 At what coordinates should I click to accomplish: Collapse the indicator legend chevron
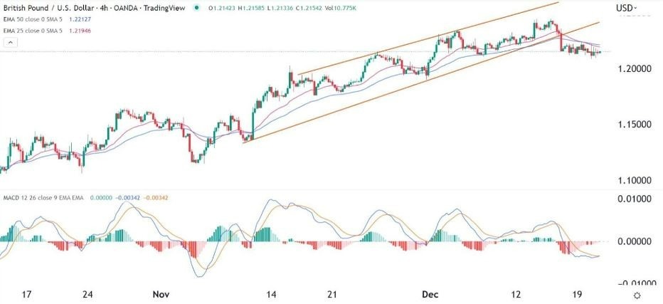click(x=8, y=44)
